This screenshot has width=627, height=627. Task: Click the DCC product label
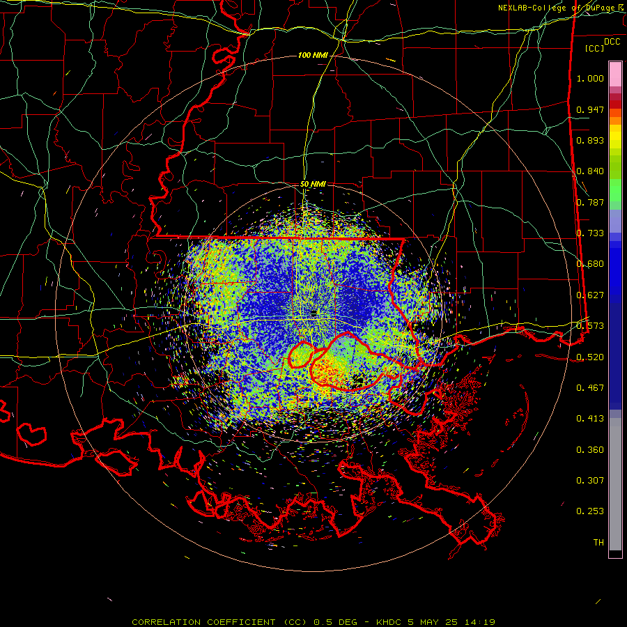tap(612, 42)
